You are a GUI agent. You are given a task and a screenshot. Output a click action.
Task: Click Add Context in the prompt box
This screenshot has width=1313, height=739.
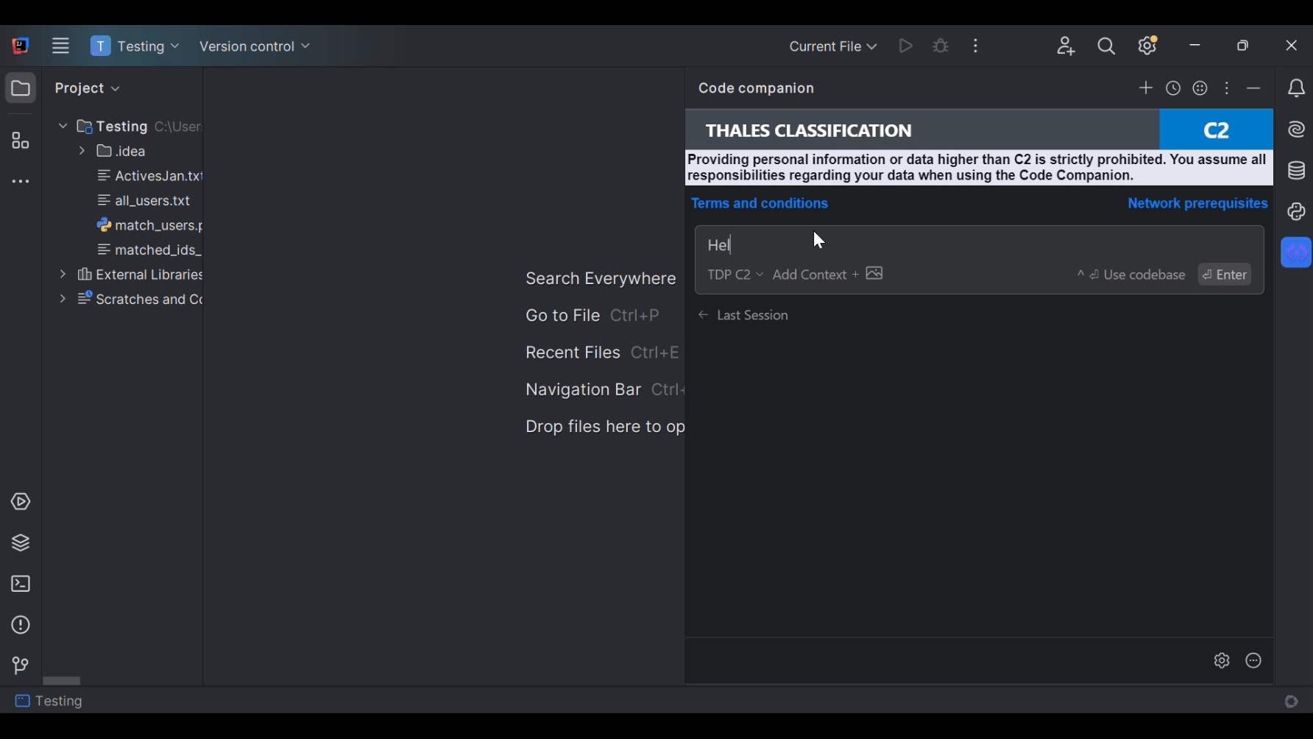coord(815,275)
